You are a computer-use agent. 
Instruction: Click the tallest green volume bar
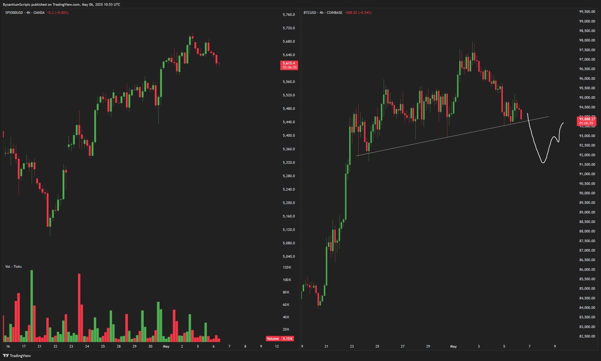tap(32, 305)
